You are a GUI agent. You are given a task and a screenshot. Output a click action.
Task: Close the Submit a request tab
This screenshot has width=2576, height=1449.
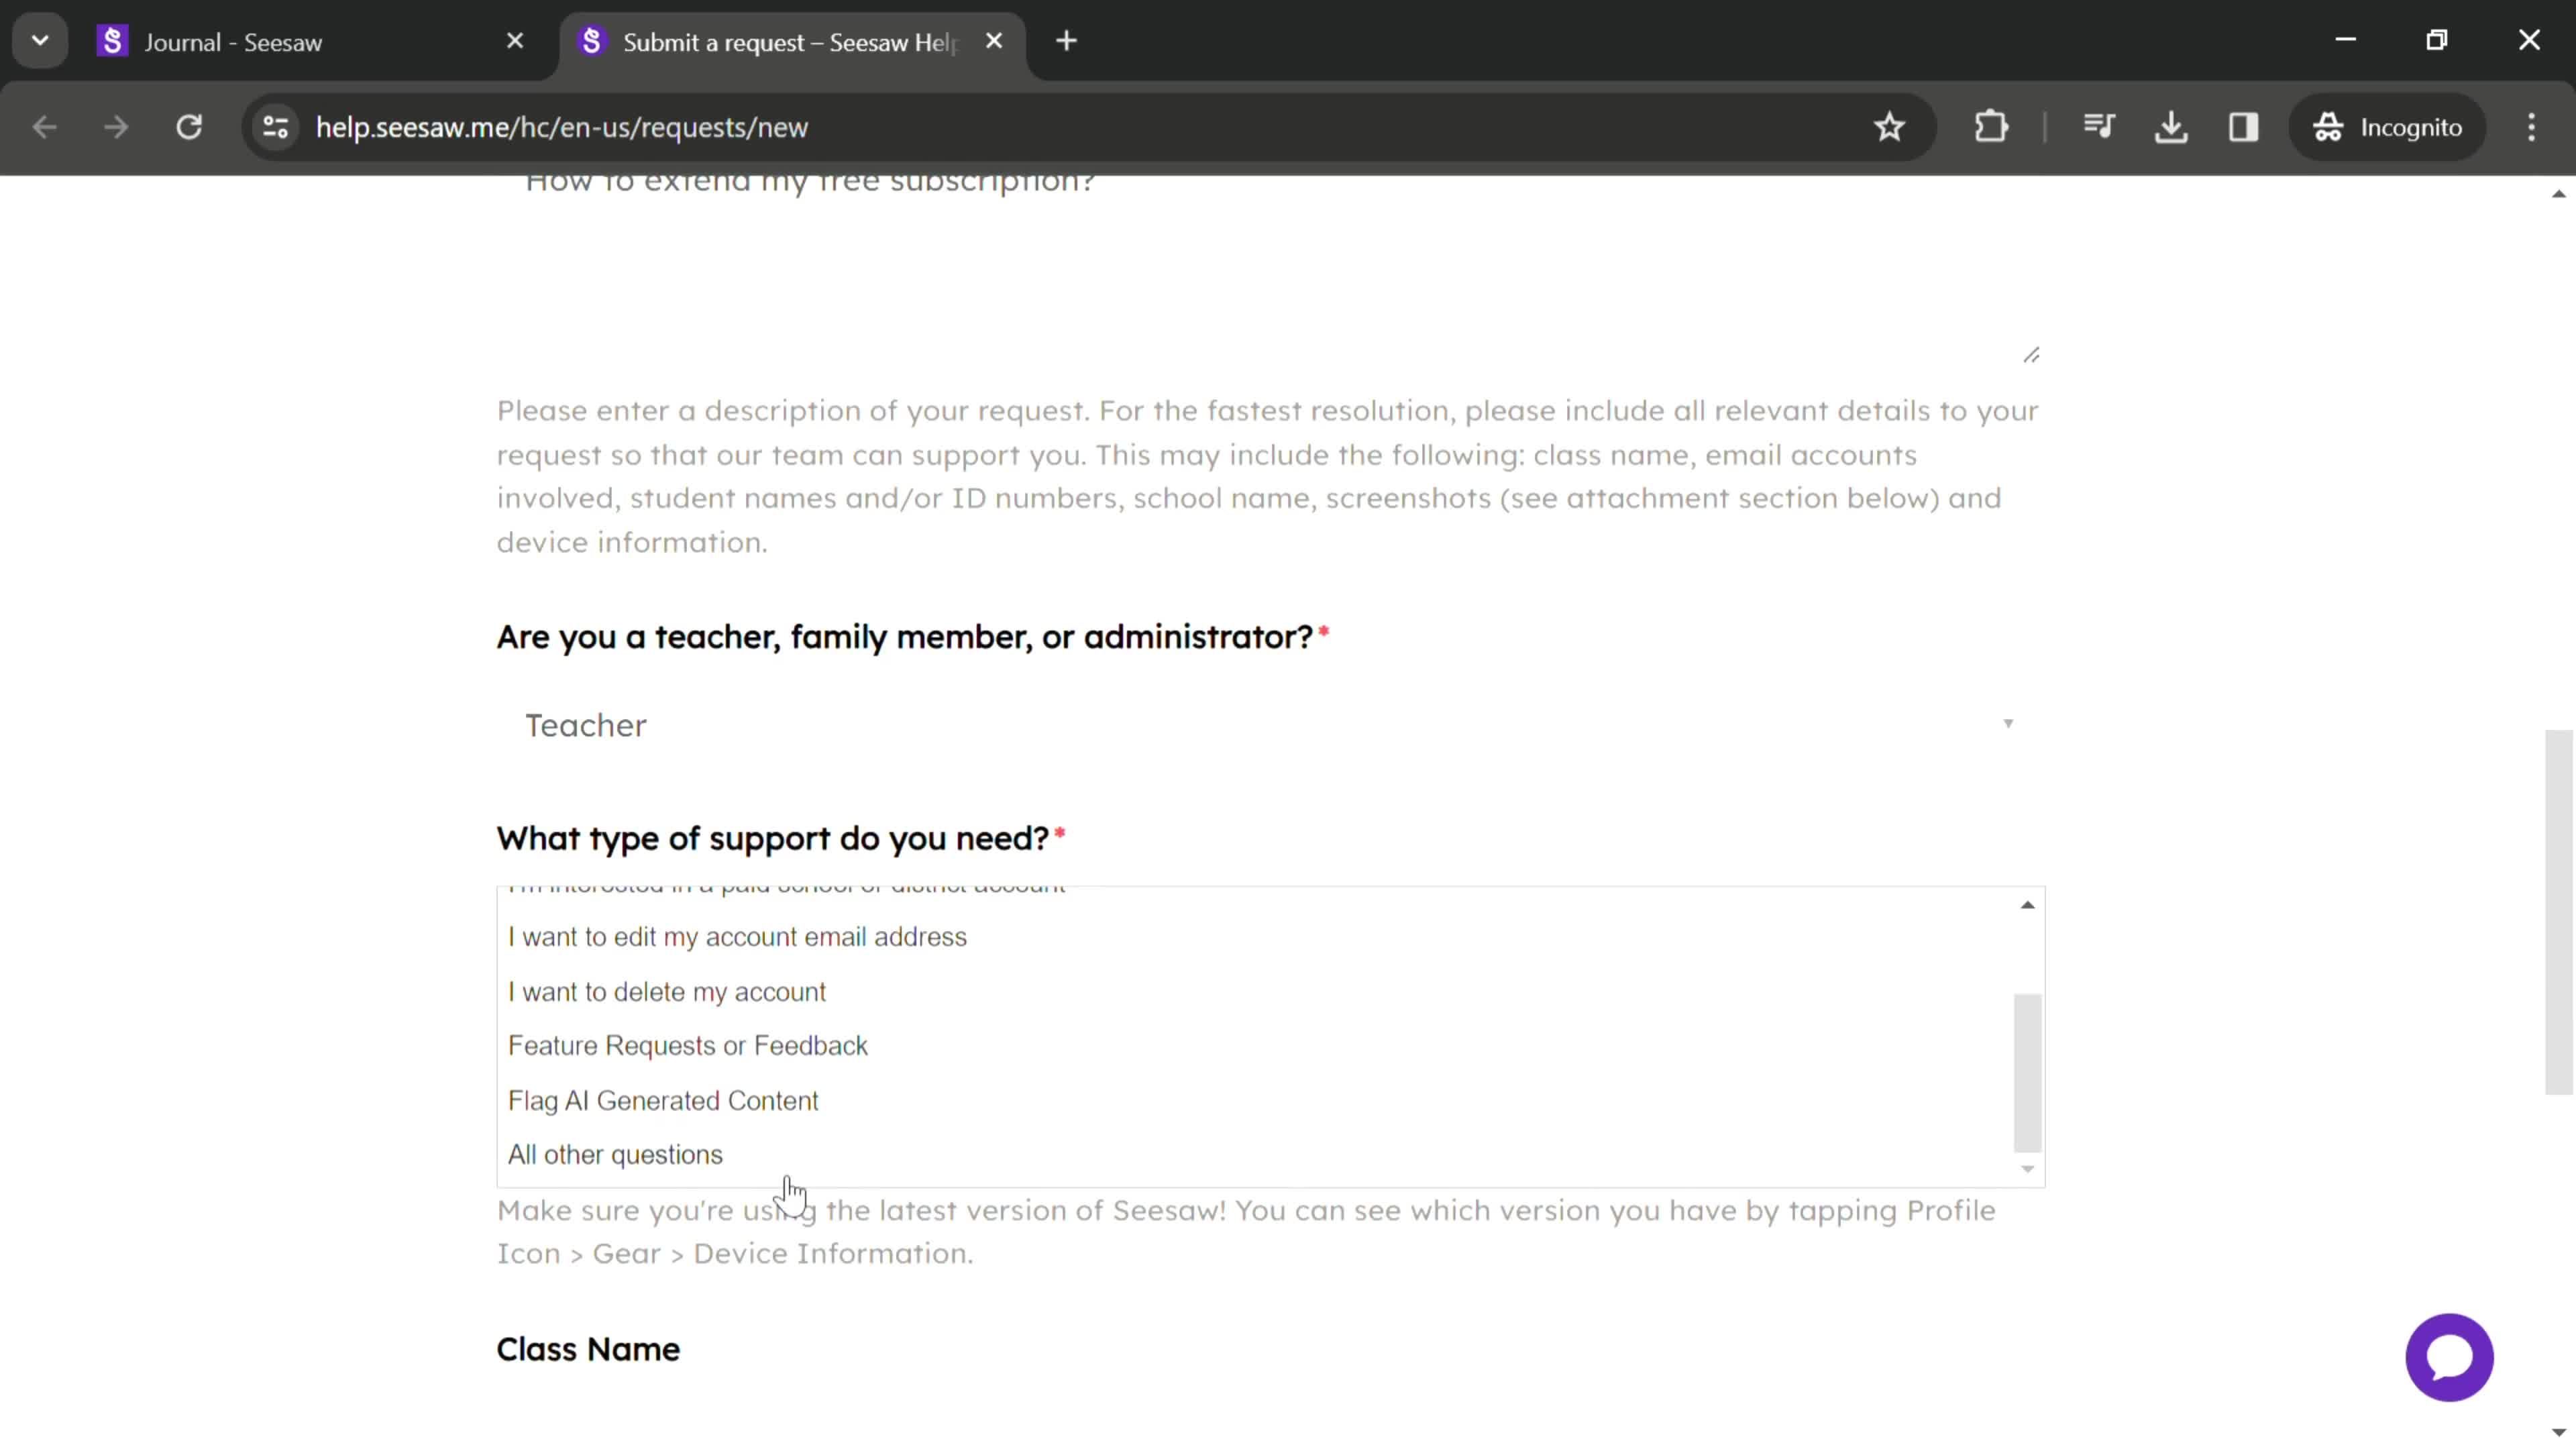pyautogui.click(x=994, y=41)
